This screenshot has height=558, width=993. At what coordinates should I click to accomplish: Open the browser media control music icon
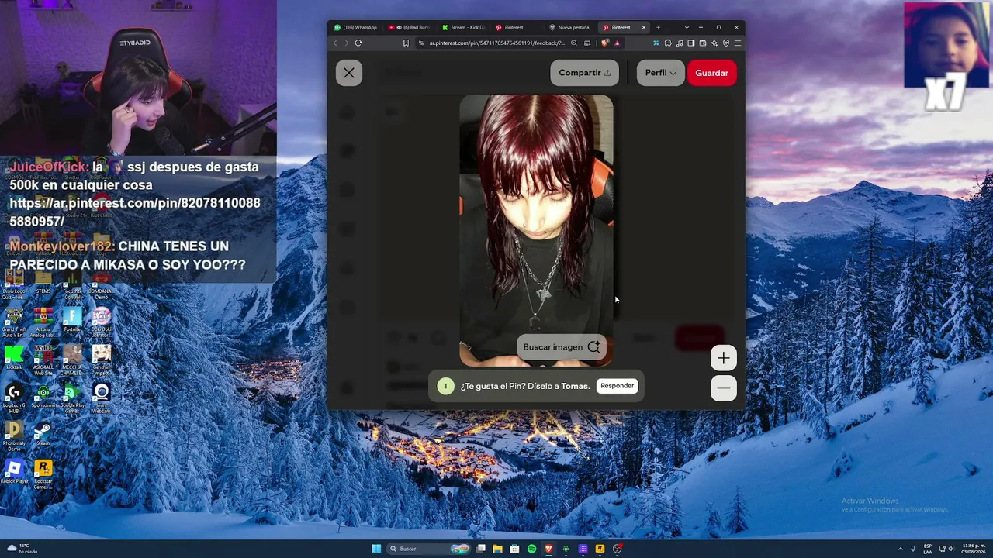point(679,43)
